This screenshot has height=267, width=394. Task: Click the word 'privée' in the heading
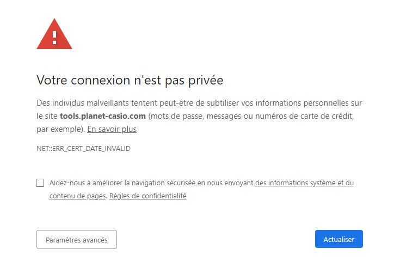click(206, 80)
